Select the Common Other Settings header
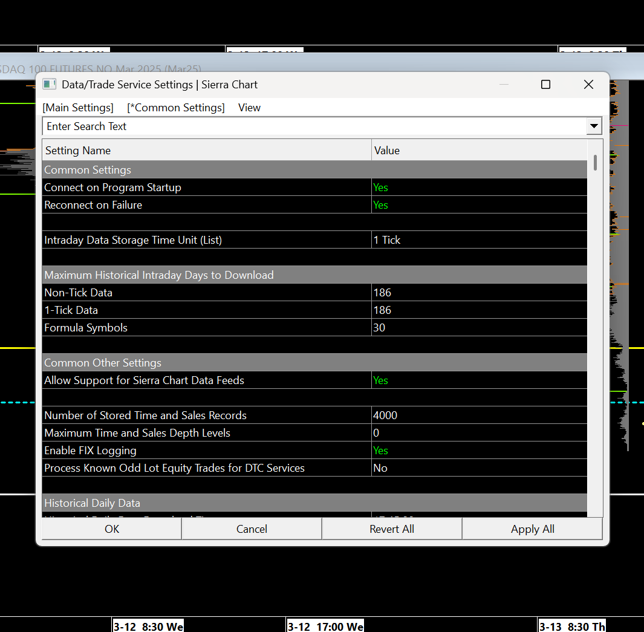The width and height of the screenshot is (644, 632). (314, 363)
